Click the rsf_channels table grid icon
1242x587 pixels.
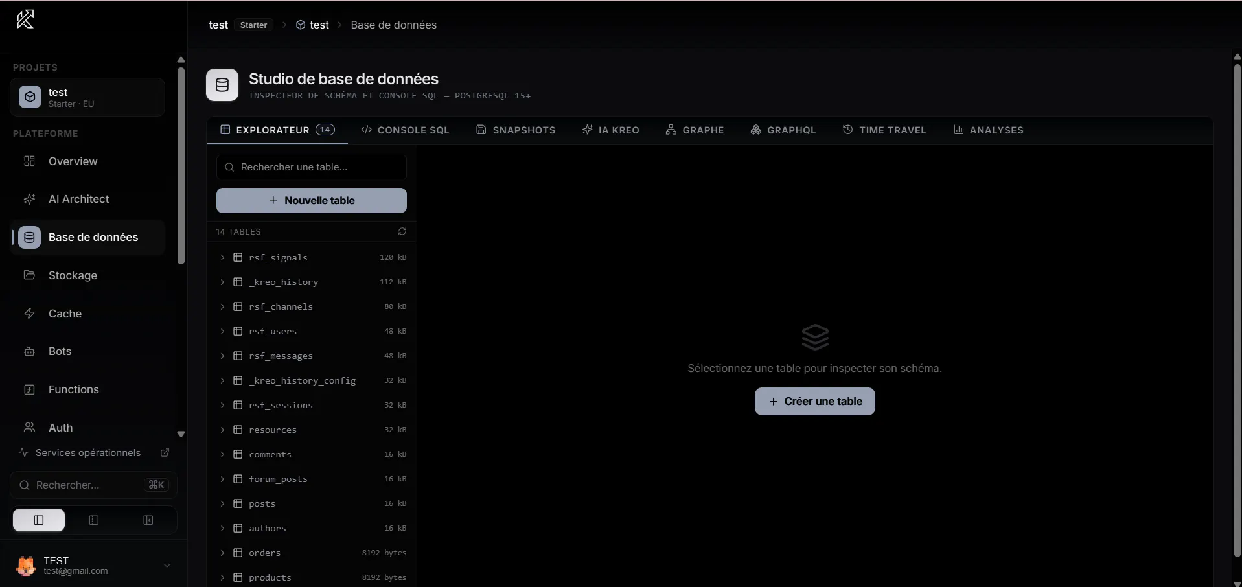(x=238, y=306)
